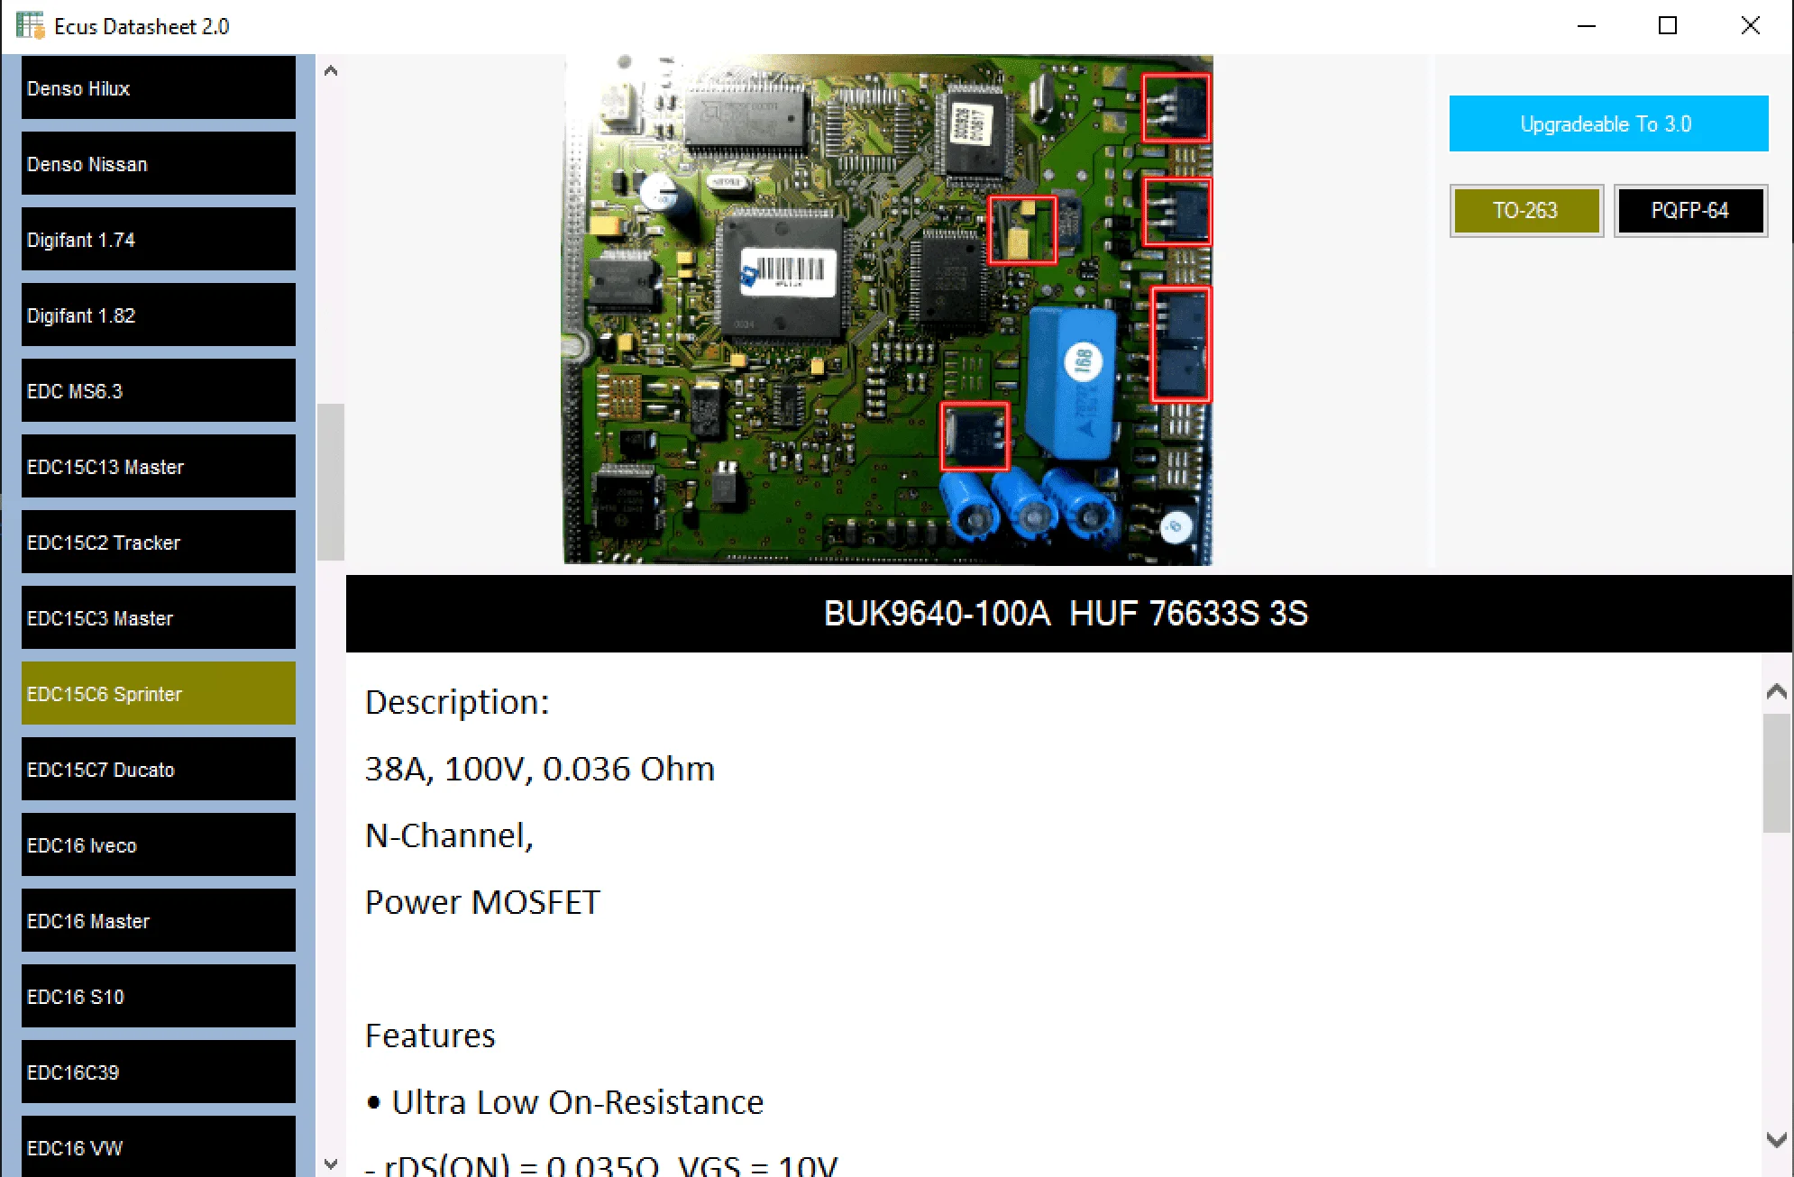Select EDC16 Master from the list
1794x1177 pixels.
pyautogui.click(x=158, y=921)
